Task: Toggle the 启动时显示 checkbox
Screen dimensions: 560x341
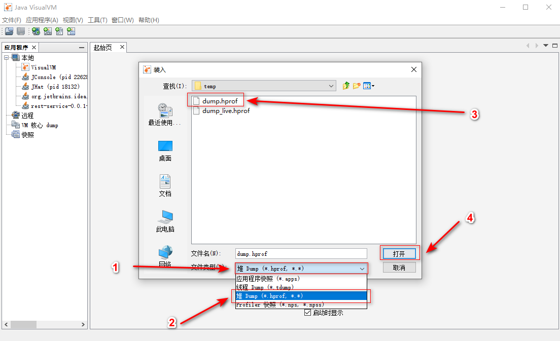Action: tap(307, 313)
